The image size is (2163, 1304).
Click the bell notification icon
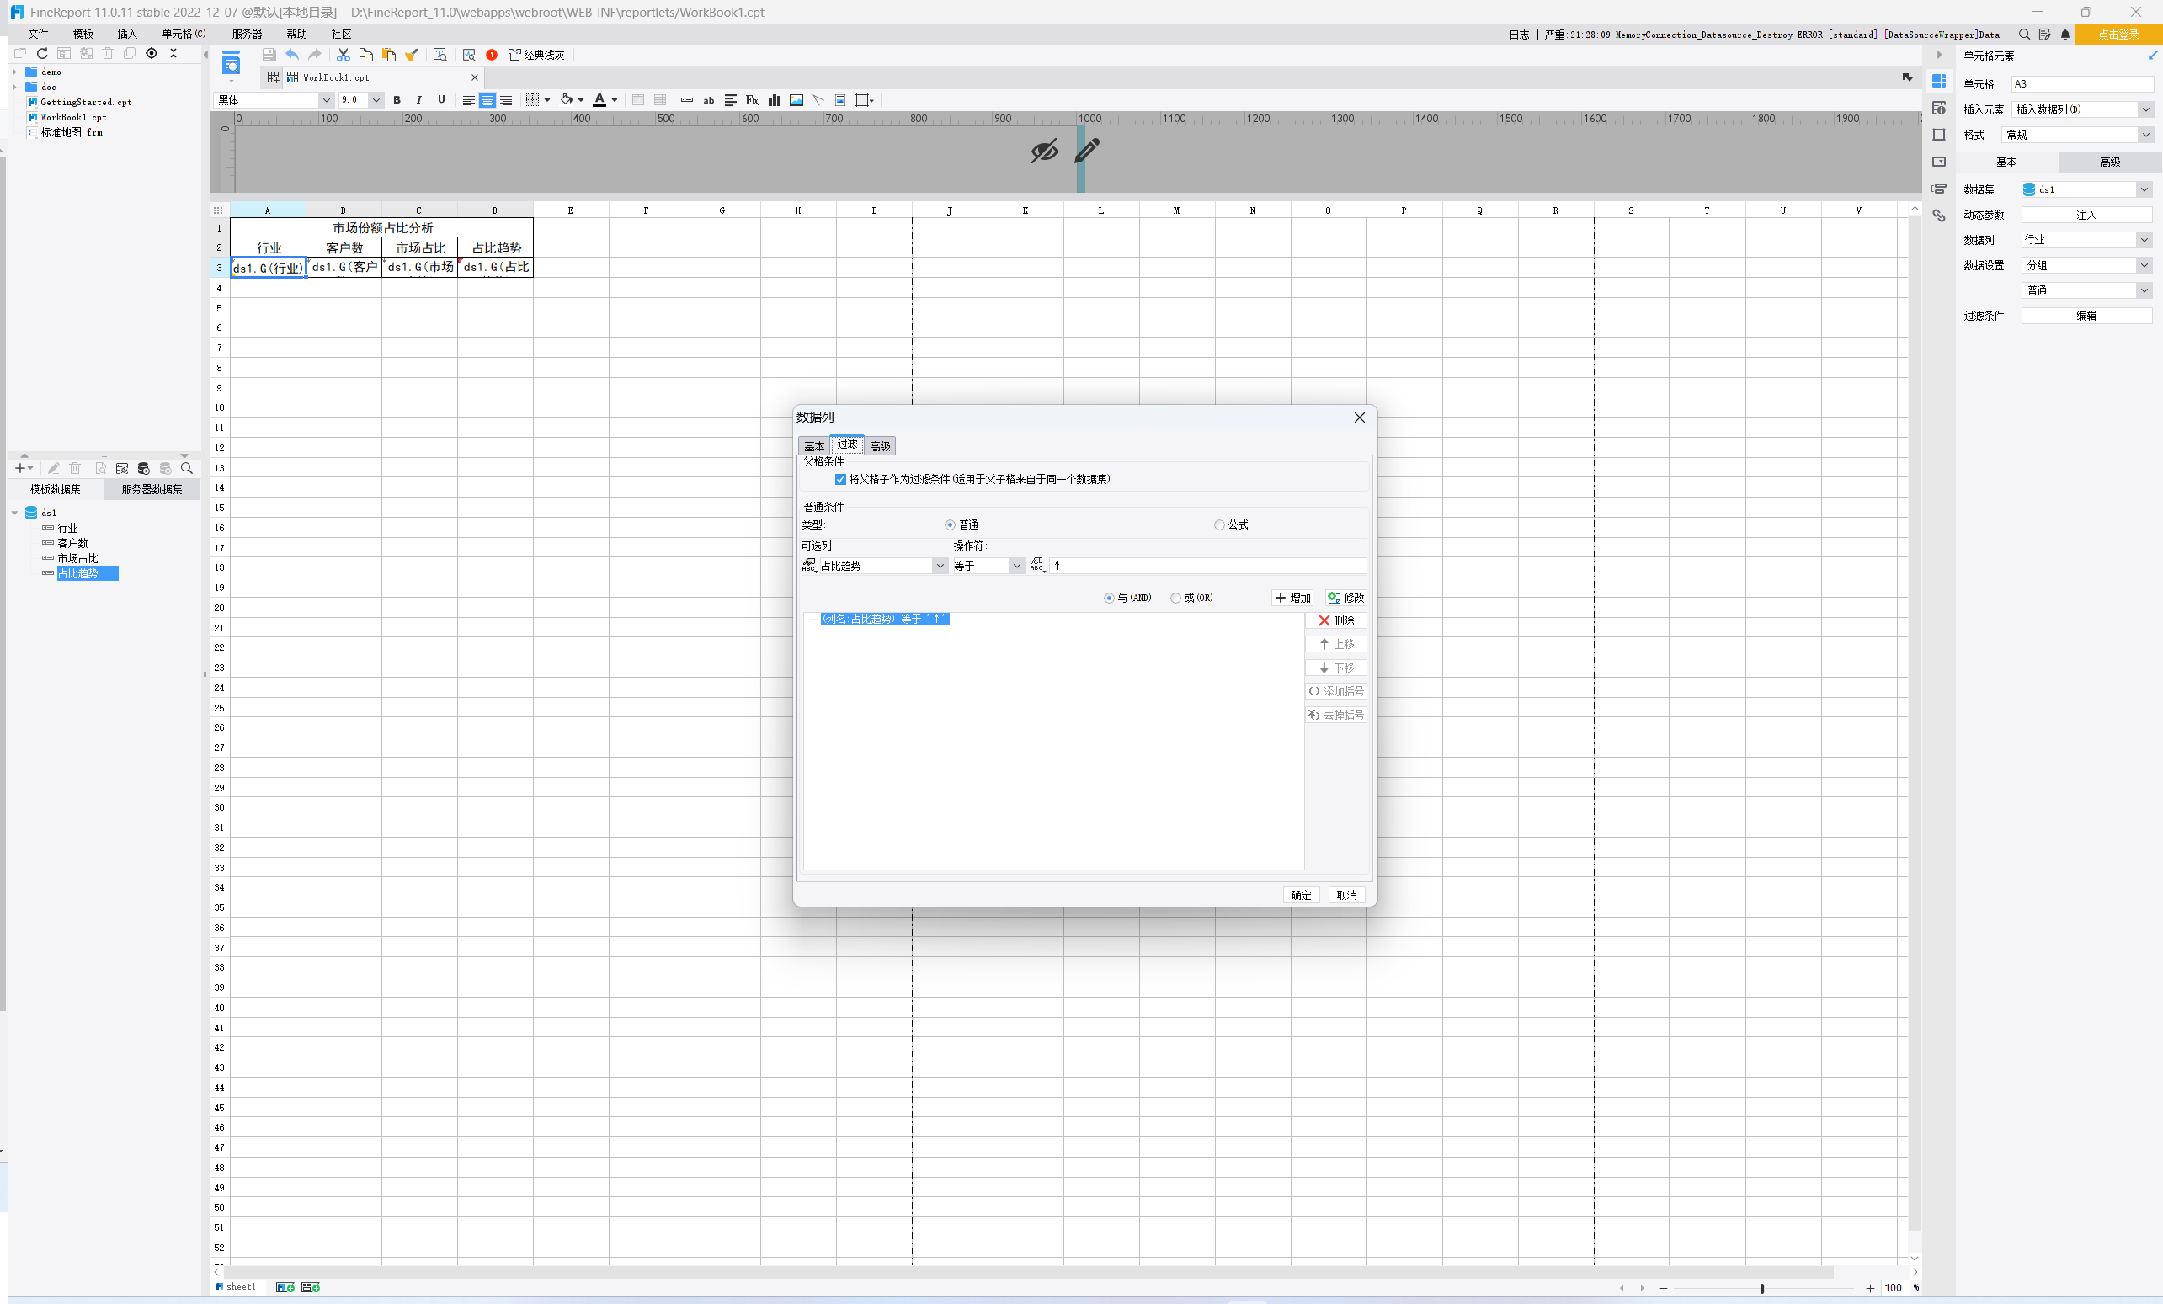click(x=2064, y=35)
